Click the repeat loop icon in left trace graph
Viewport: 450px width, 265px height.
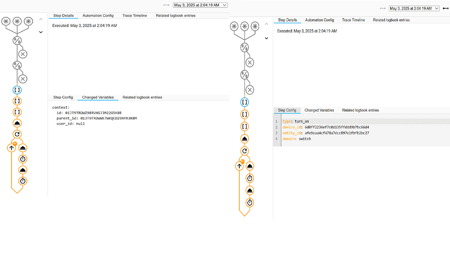(17, 134)
